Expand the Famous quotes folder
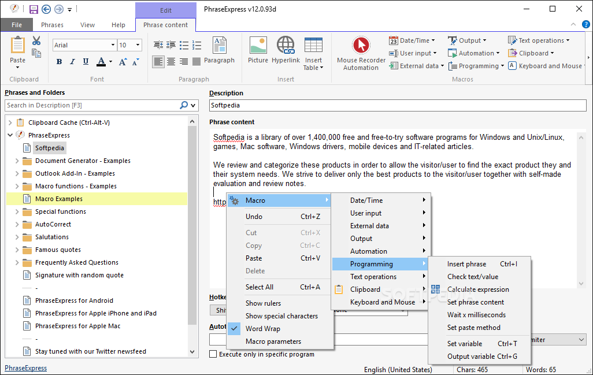The image size is (593, 375). [17, 250]
